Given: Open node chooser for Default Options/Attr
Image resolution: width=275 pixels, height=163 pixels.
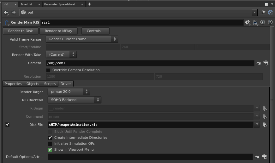Looking at the screenshot, I should click(264, 157).
